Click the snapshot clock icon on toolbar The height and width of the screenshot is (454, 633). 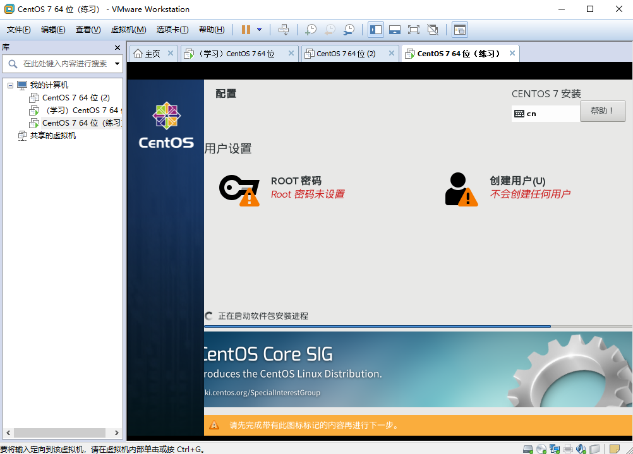click(x=310, y=30)
